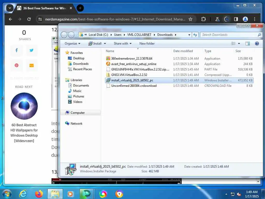Open the Organize menu
Screen dimensions: 265x199
[72, 44]
